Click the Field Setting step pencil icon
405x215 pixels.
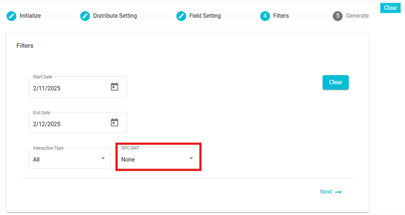tap(181, 16)
